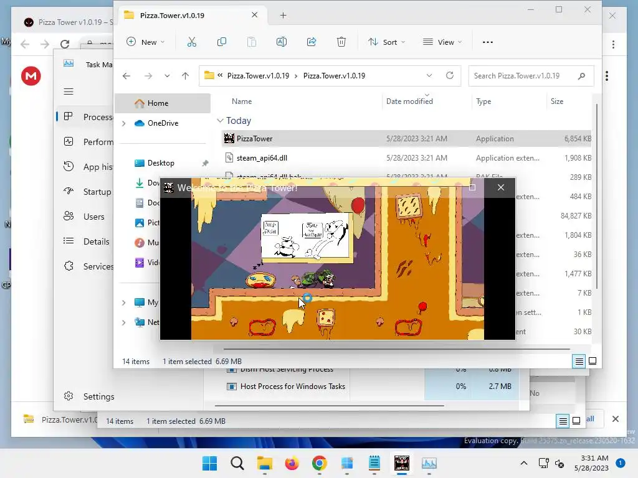638x478 pixels.
Task: Click the Cut scissors icon in Explorer toolbar
Action: [192, 42]
